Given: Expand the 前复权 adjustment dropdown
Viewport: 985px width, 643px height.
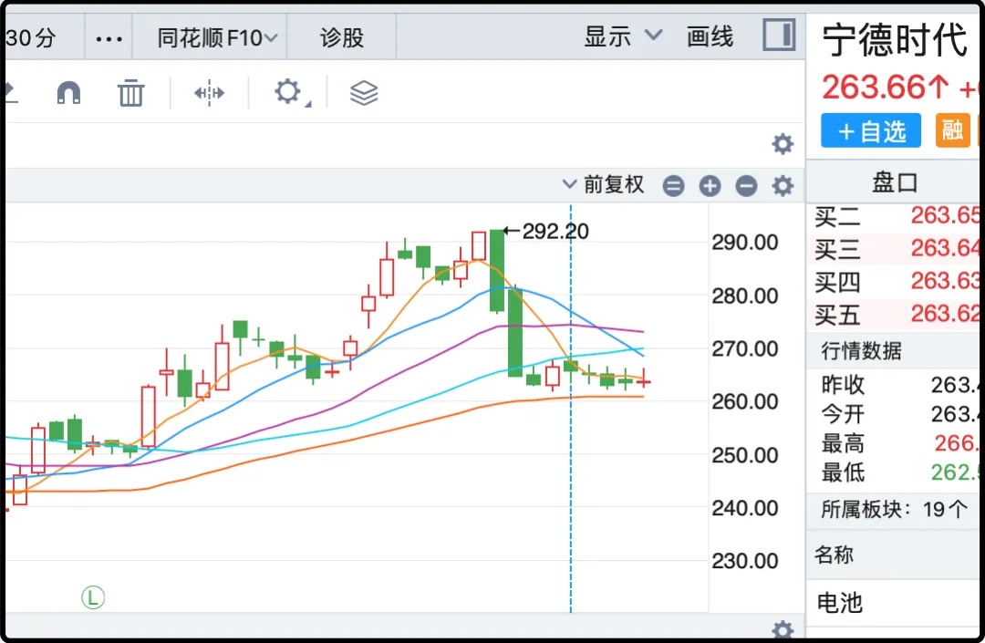Looking at the screenshot, I should point(604,185).
